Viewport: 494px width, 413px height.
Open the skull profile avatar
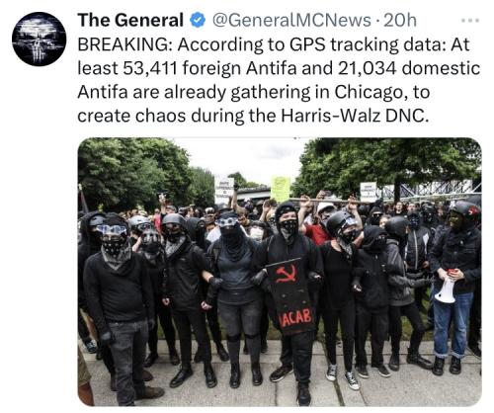pyautogui.click(x=40, y=39)
